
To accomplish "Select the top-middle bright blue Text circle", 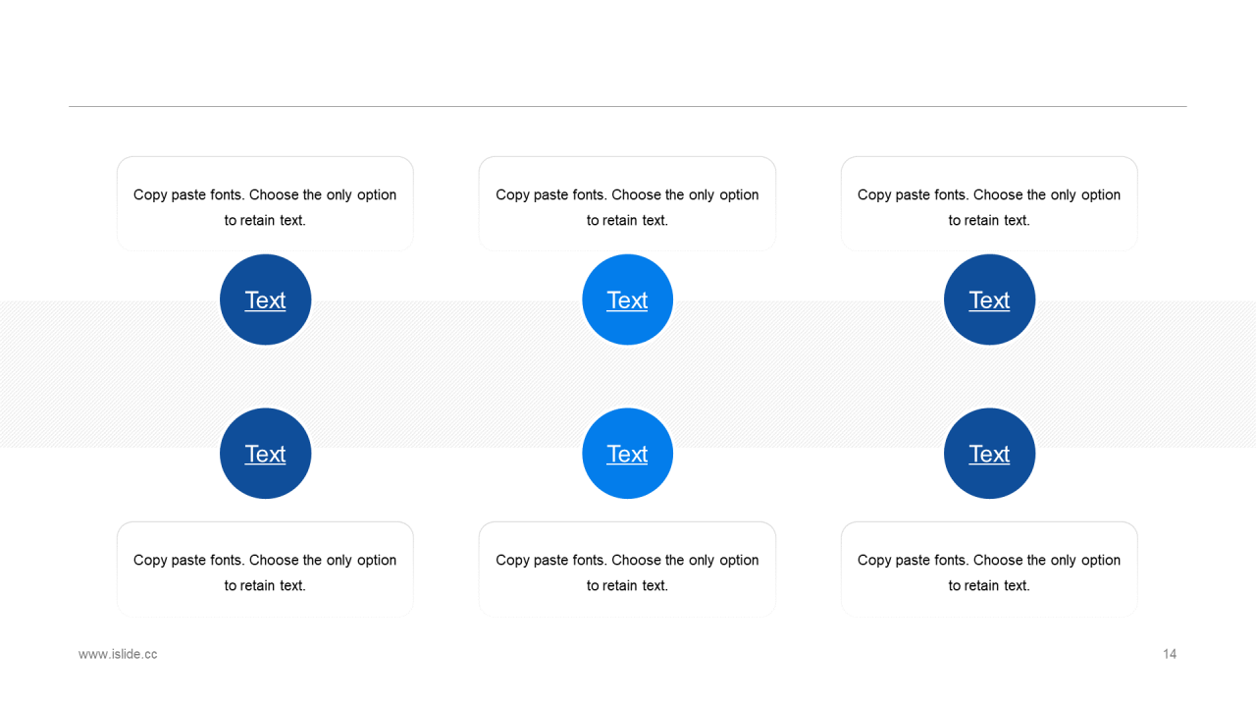I will coord(627,299).
